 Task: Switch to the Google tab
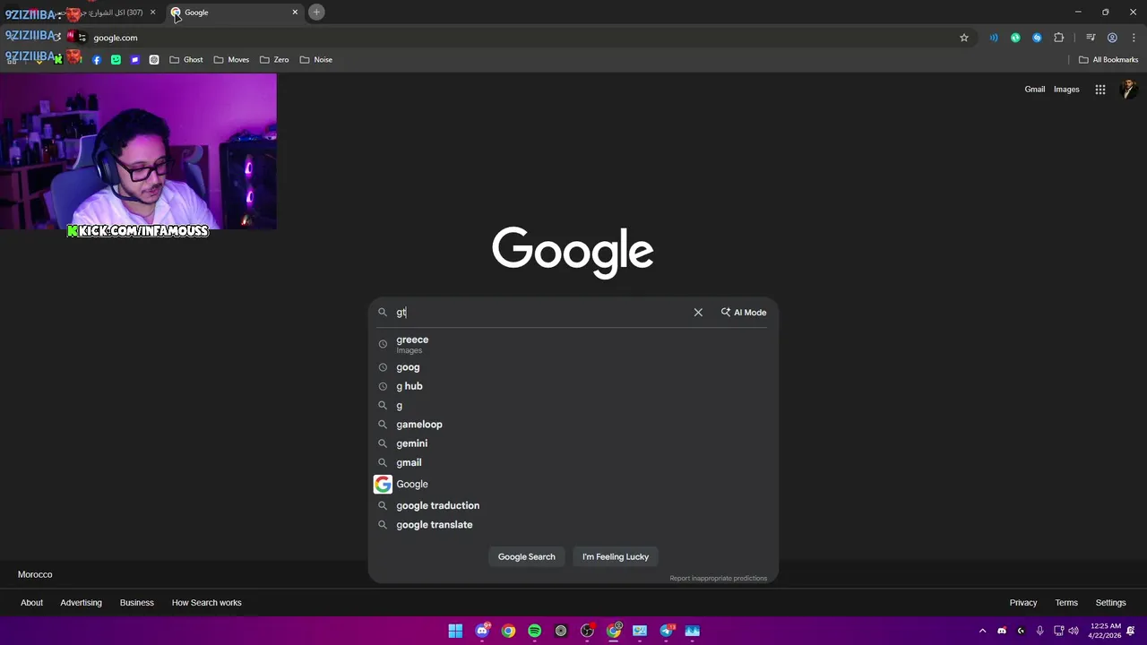pos(235,13)
